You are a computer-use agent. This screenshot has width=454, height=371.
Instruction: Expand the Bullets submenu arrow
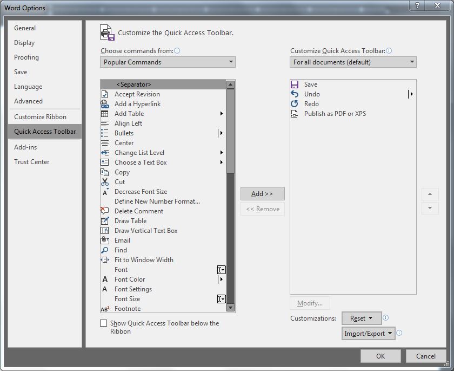click(x=221, y=133)
